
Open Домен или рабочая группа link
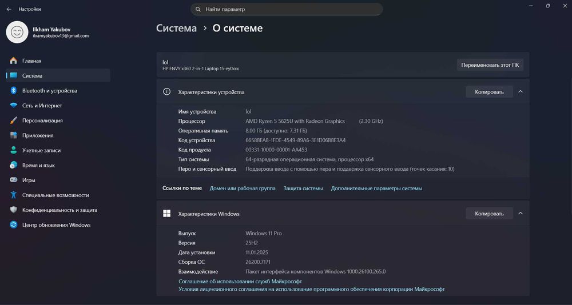[x=243, y=188]
